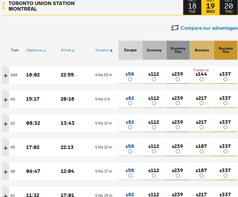
Task: Click the route icon beside Toronto Union Station
Action: pos(4,6)
